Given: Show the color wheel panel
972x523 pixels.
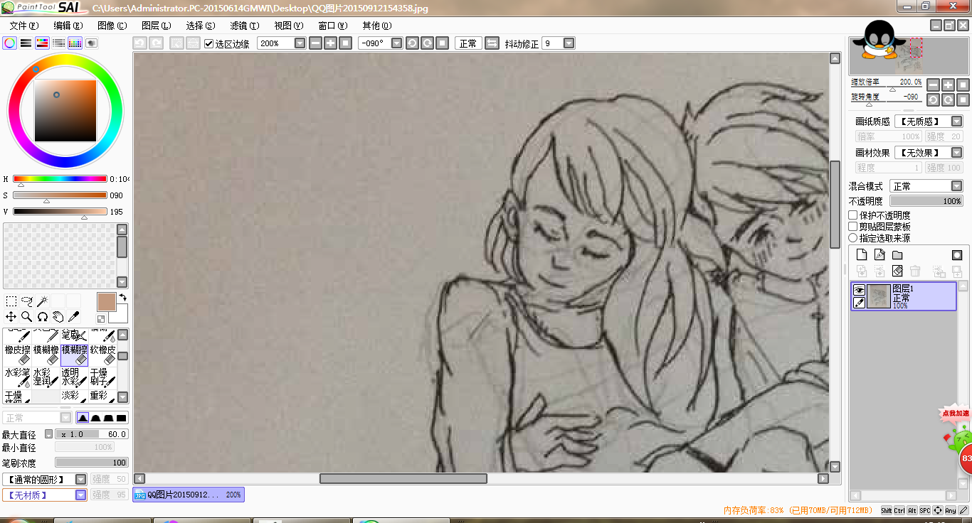Looking at the screenshot, I should [x=10, y=43].
